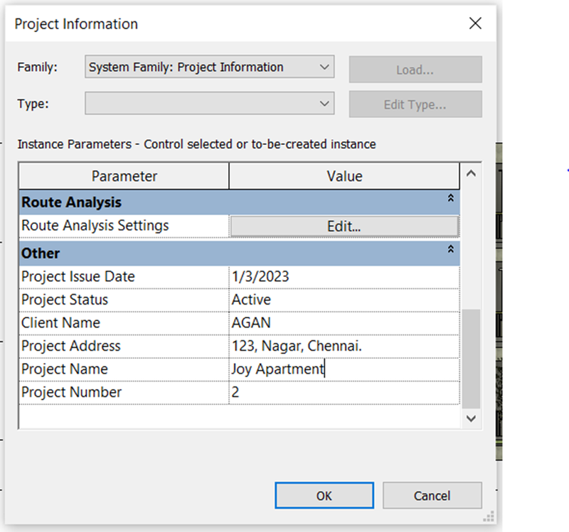Close the Project Information dialog
The width and height of the screenshot is (569, 532).
point(475,23)
